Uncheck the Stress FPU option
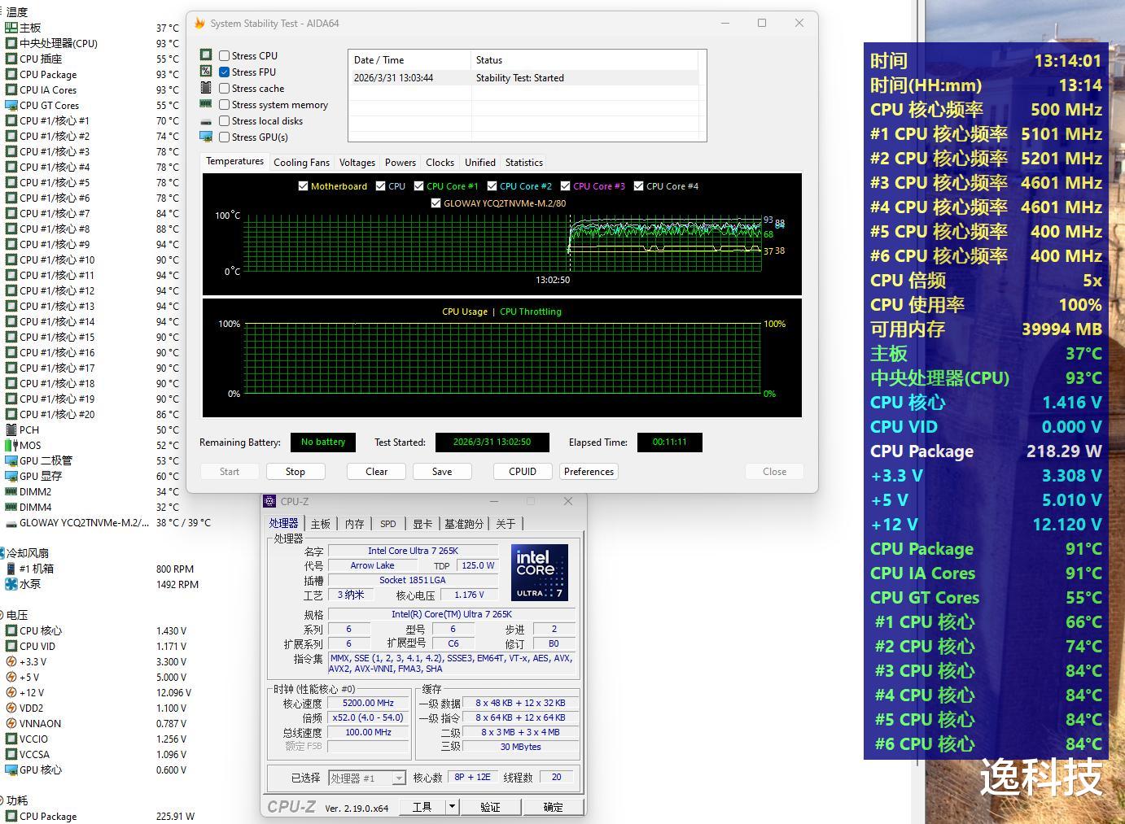 coord(224,72)
